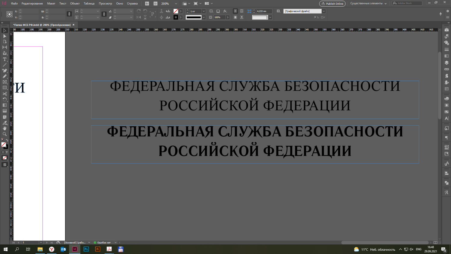Select the Rectangle Frame tool

5,82
